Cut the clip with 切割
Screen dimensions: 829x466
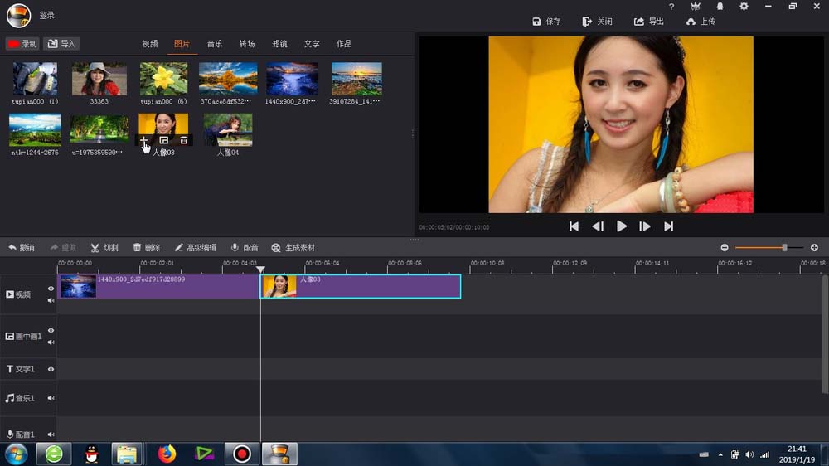coord(104,248)
